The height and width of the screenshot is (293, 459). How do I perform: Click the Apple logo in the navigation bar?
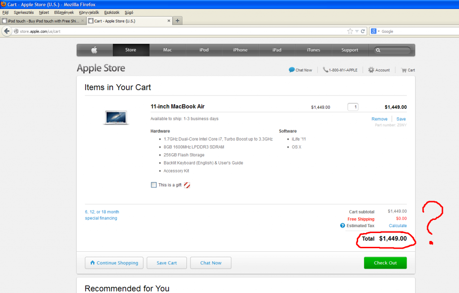[94, 50]
